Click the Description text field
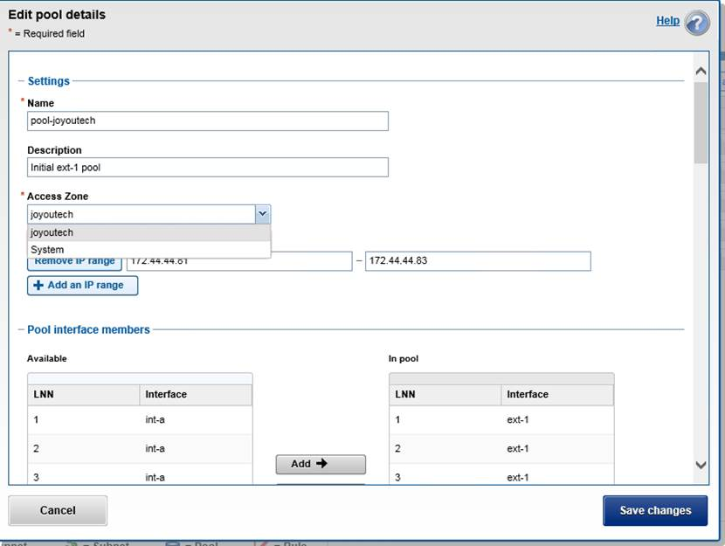This screenshot has width=725, height=546. tap(207, 167)
